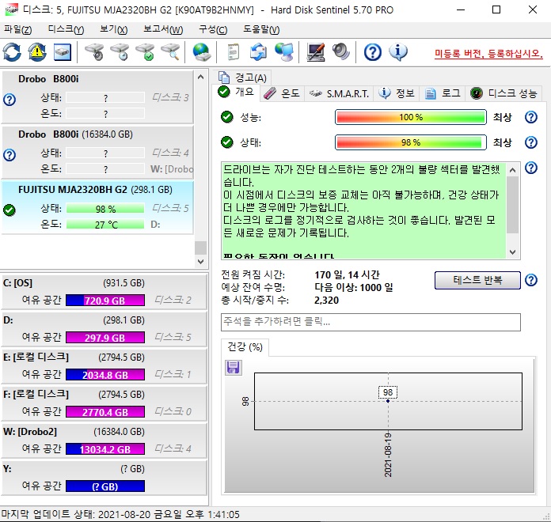551x522 pixels.
Task: Click the refresh with warning triangle icon
Action: coord(37,52)
